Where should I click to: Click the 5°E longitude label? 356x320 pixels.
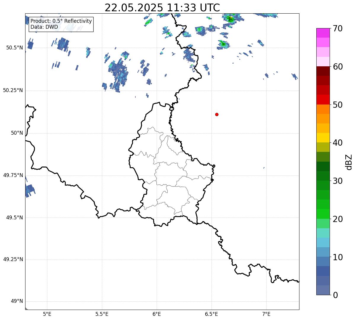pyautogui.click(x=47, y=314)
